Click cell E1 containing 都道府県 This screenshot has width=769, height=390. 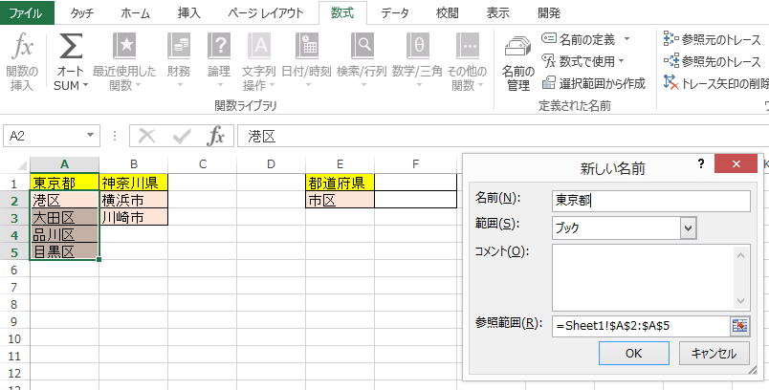tap(340, 184)
